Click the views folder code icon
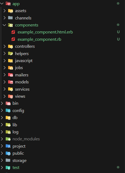This screenshot has width=125, height=173. (11, 96)
